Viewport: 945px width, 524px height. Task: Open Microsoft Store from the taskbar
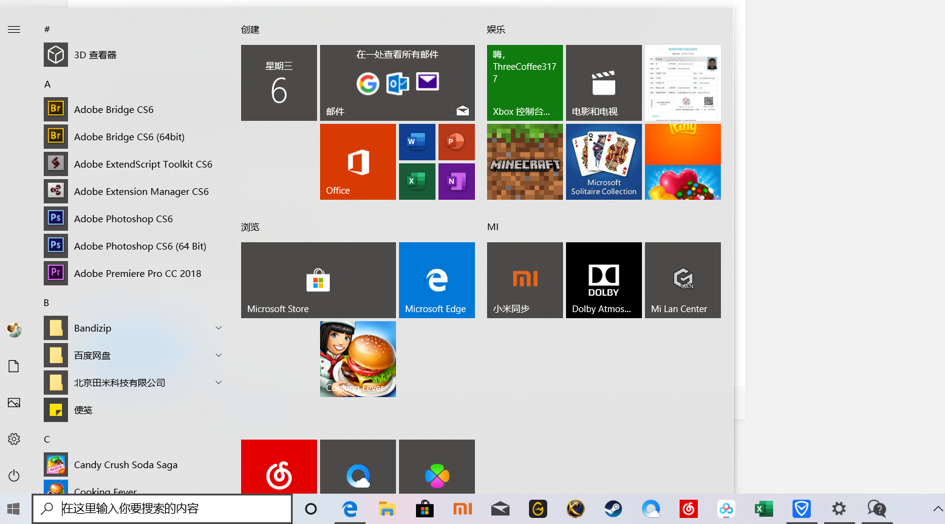tap(425, 509)
